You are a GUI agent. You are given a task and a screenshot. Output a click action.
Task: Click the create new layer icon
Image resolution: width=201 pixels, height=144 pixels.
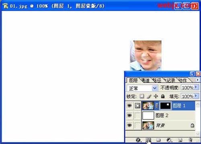180,140
